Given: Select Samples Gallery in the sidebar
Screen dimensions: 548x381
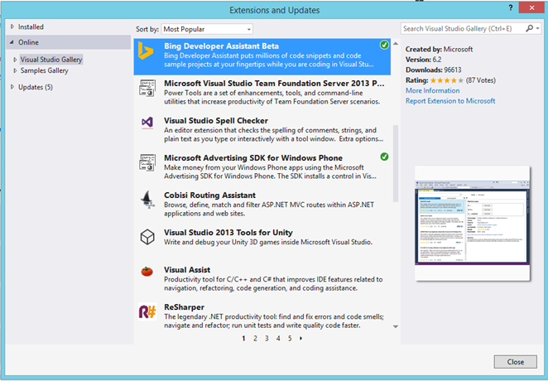Looking at the screenshot, I should (x=44, y=71).
